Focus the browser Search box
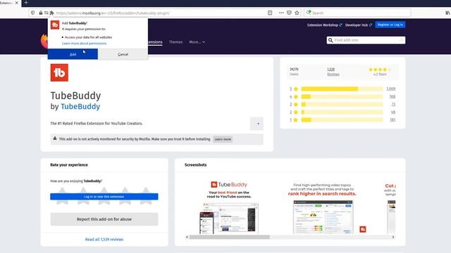The image size is (451, 253). (357, 13)
